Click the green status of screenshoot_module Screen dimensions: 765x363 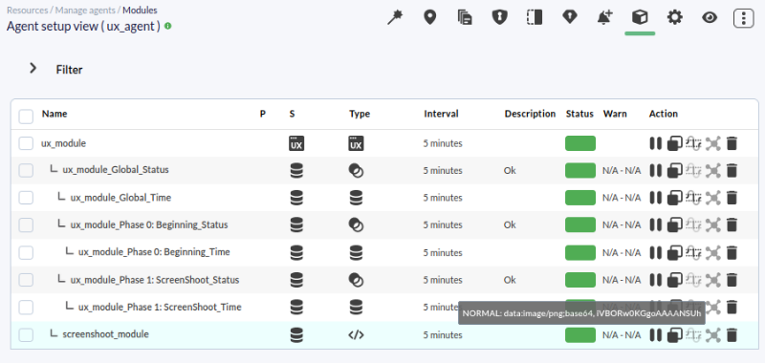[580, 334]
